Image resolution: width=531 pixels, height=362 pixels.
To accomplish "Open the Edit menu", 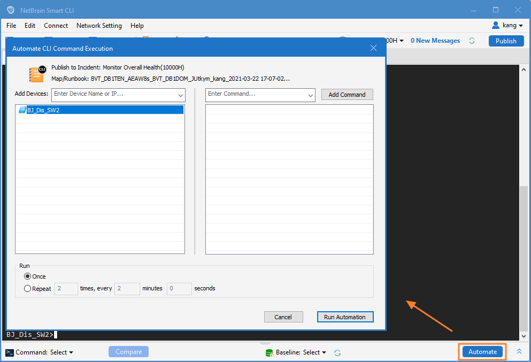I will (x=30, y=25).
